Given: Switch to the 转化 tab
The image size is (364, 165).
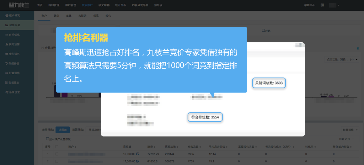Looking at the screenshot, I should click(108, 16).
